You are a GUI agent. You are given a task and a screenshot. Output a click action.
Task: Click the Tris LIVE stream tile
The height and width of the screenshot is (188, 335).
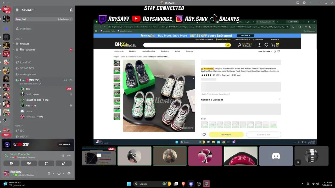point(99,156)
